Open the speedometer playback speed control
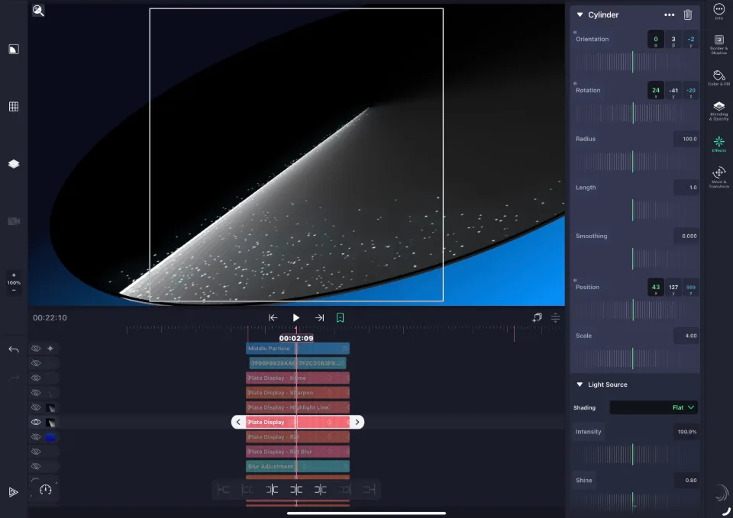 [x=45, y=490]
